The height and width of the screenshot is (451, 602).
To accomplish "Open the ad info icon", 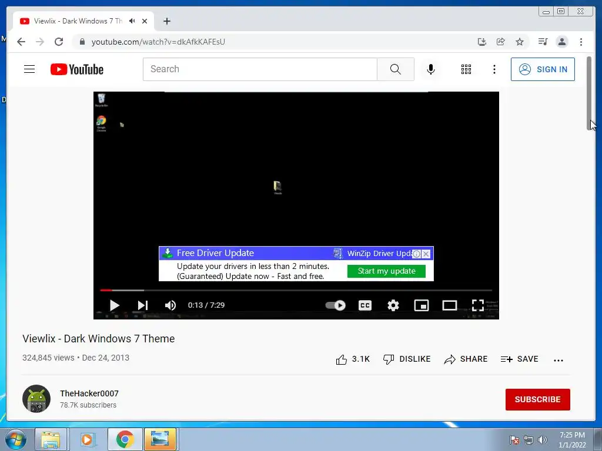I will pos(416,254).
